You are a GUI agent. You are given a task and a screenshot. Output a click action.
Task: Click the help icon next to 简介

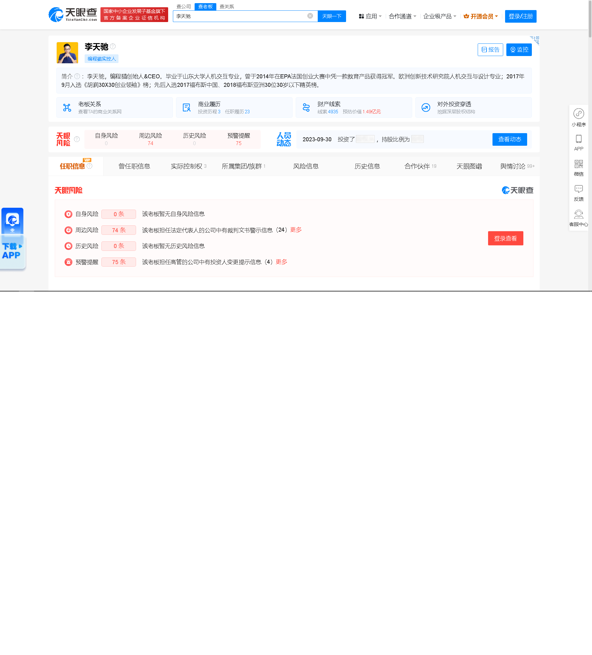click(x=77, y=76)
